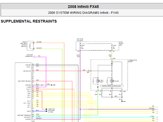Click the 'HOT IN ON OR START' label

80,40
